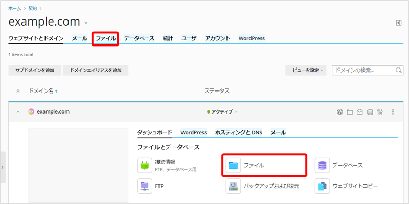Open バックアップおよび復元 icon
This screenshot has width=409, height=204.
(x=233, y=186)
